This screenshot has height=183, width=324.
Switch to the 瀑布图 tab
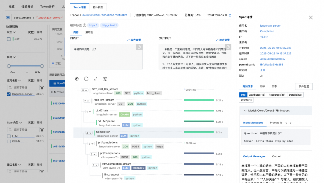click(89, 32)
